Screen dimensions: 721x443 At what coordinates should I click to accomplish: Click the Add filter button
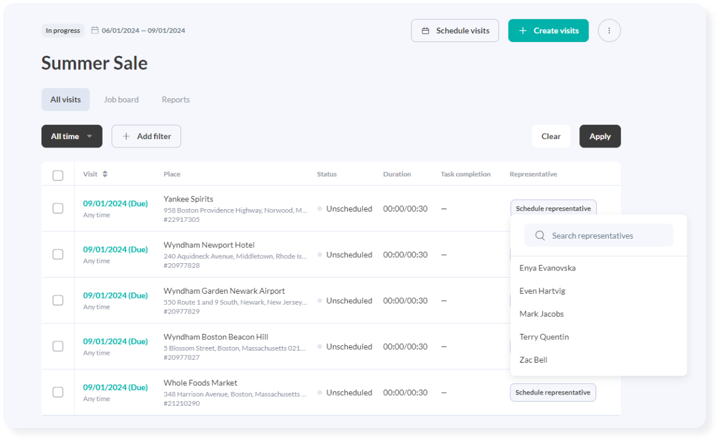tap(146, 136)
